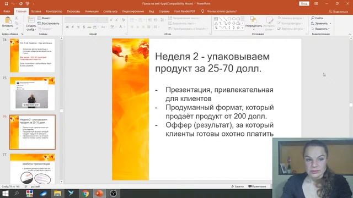Expand the Буфер обмена dialog launcher

click(22, 34)
